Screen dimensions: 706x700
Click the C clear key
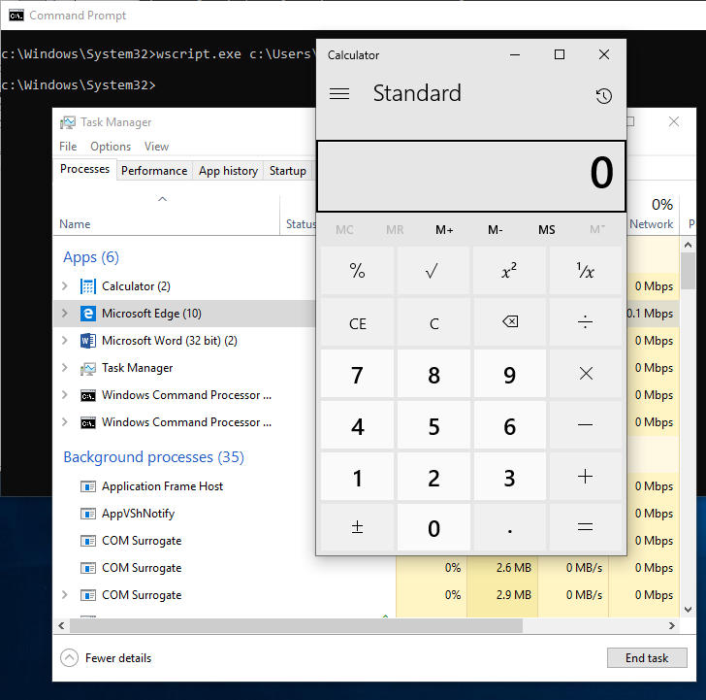coord(433,321)
